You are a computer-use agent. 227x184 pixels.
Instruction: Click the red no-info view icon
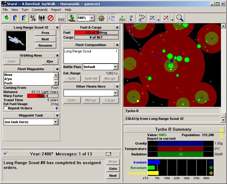click(x=51, y=18)
